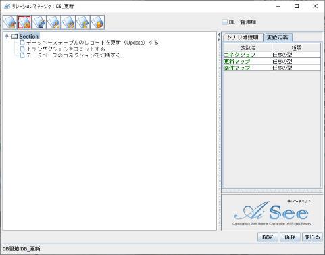Select the コネクション variable row
Screen dimensions: 325x255
point(272,55)
